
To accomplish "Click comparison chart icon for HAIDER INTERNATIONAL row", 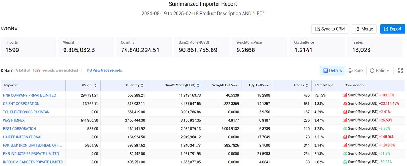I will point(345,137).
